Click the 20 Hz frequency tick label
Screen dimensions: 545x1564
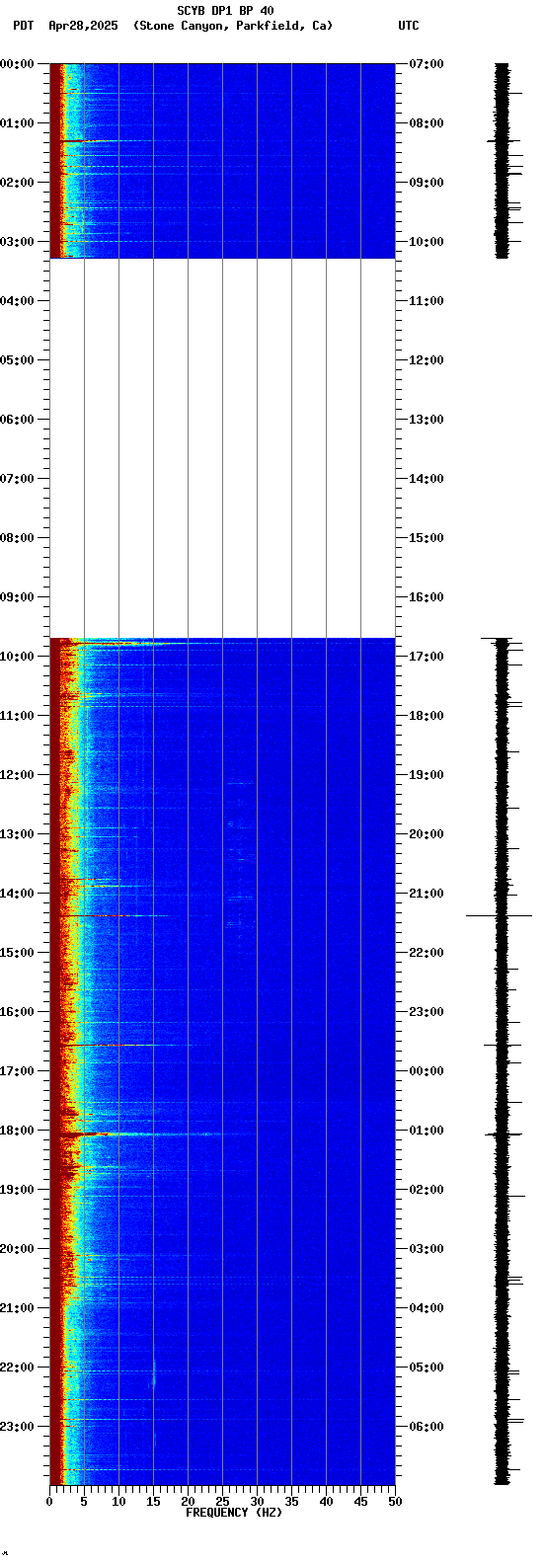point(188,1502)
